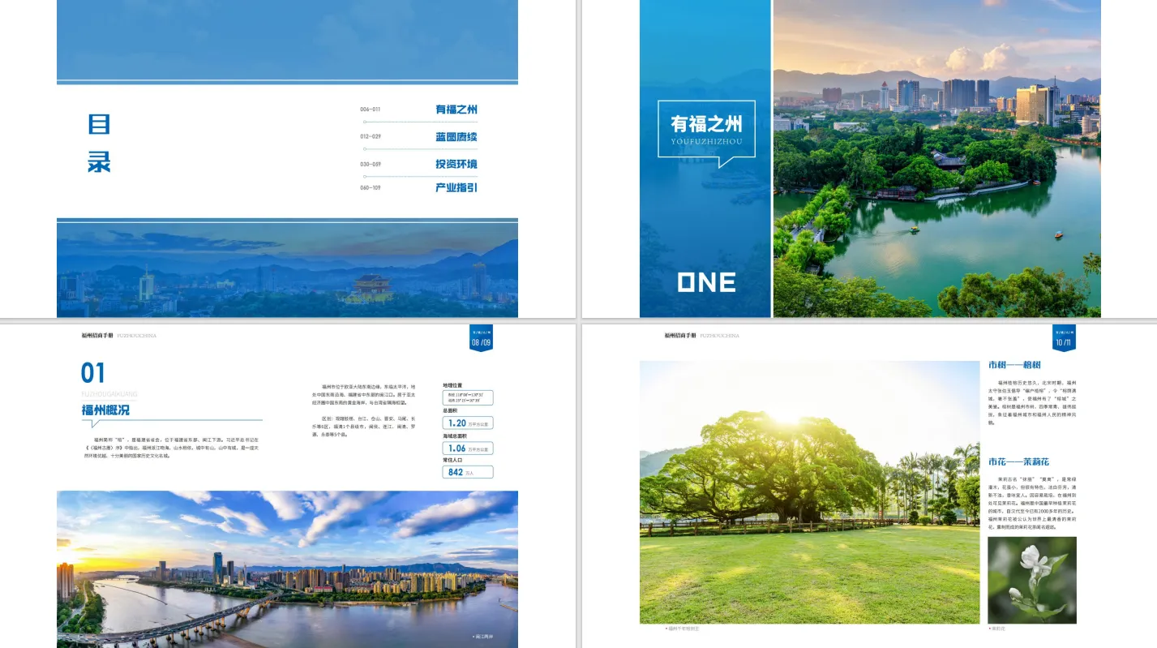Click the 目录 heading
The height and width of the screenshot is (648, 1157).
tap(99, 144)
